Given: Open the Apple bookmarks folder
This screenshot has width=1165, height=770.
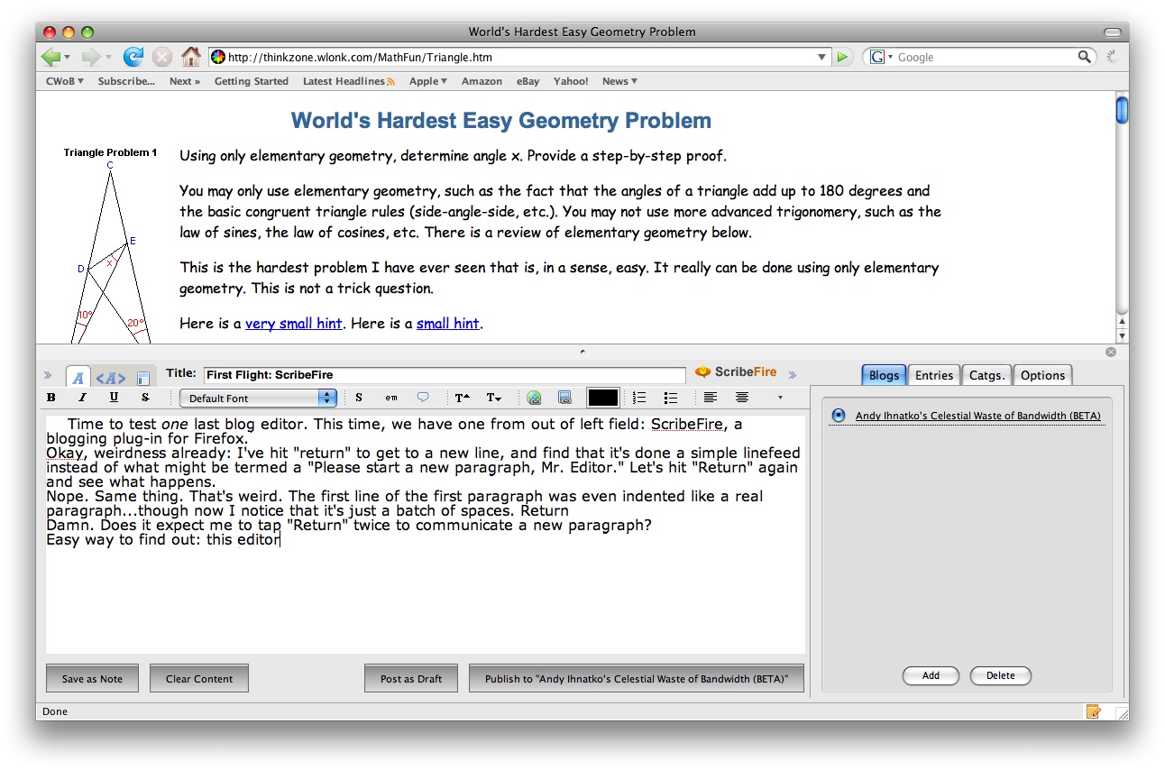Looking at the screenshot, I should [x=428, y=81].
